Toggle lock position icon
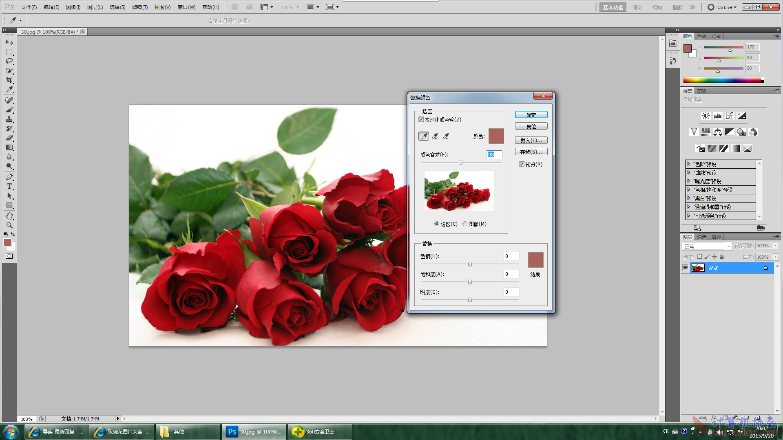 (714, 257)
